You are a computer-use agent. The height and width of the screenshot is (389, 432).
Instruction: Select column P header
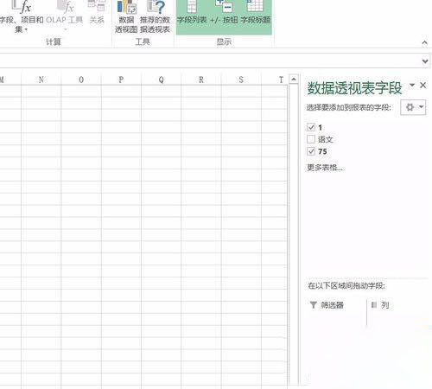121,80
